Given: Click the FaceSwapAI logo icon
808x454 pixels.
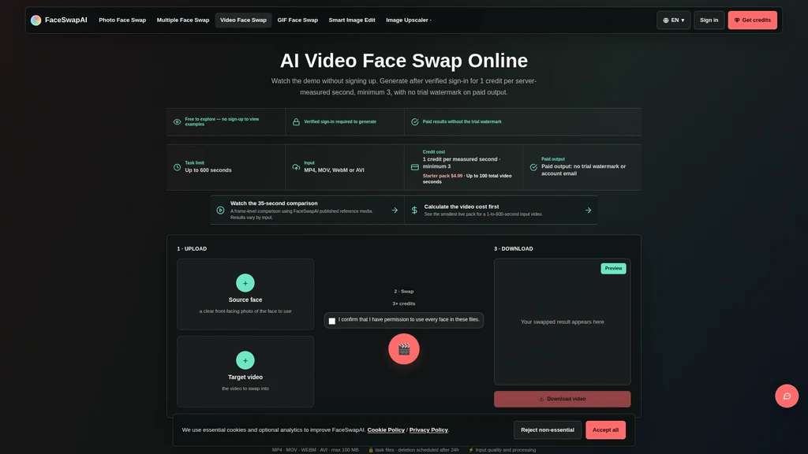Looking at the screenshot, I should (x=36, y=20).
